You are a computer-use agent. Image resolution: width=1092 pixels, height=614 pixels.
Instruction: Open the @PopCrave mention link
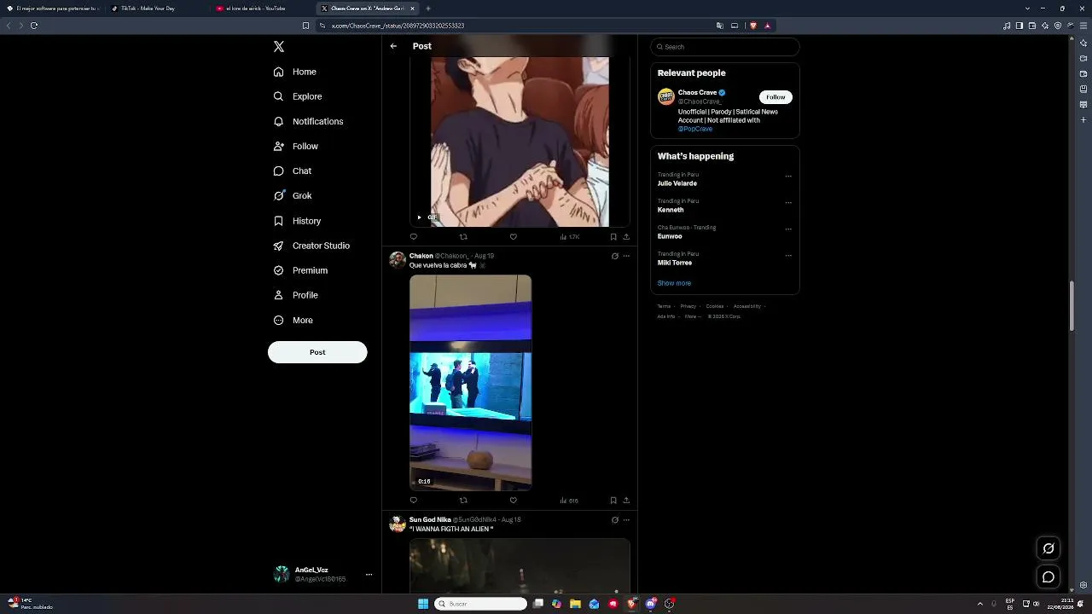[x=695, y=129]
